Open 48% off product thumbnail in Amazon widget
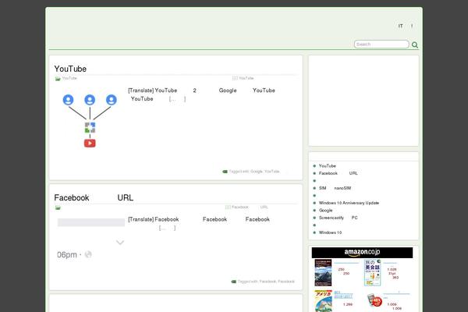 tap(374, 300)
